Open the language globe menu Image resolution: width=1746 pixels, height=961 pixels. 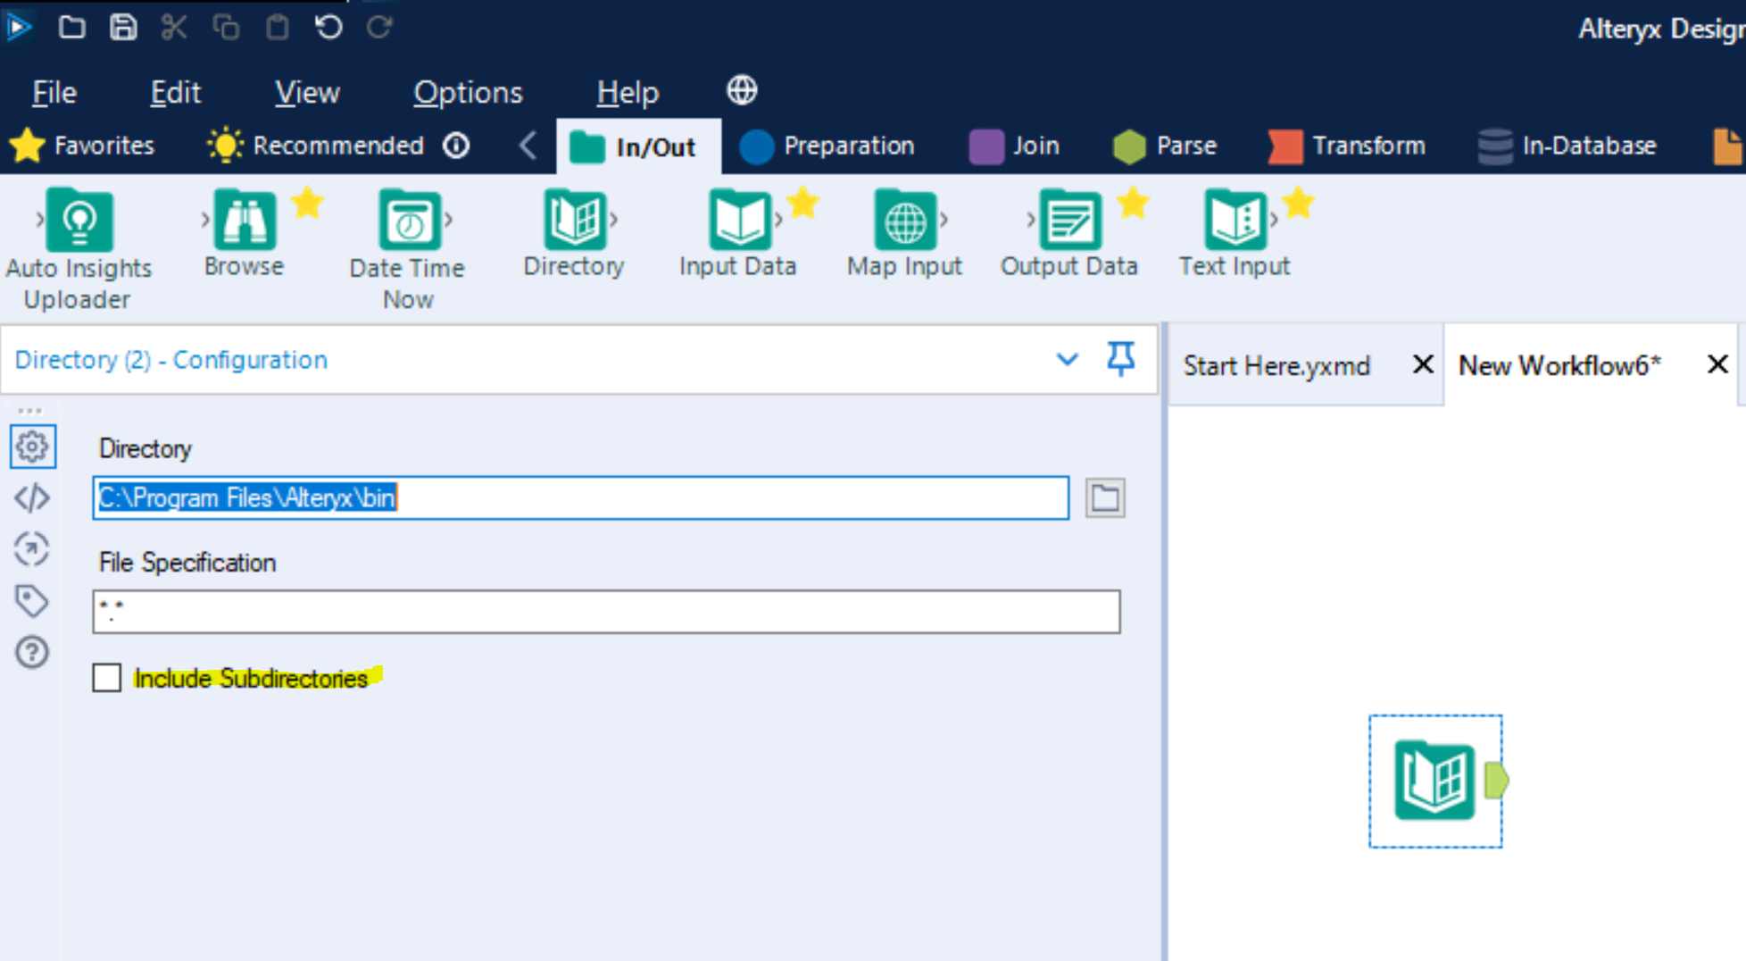741,90
